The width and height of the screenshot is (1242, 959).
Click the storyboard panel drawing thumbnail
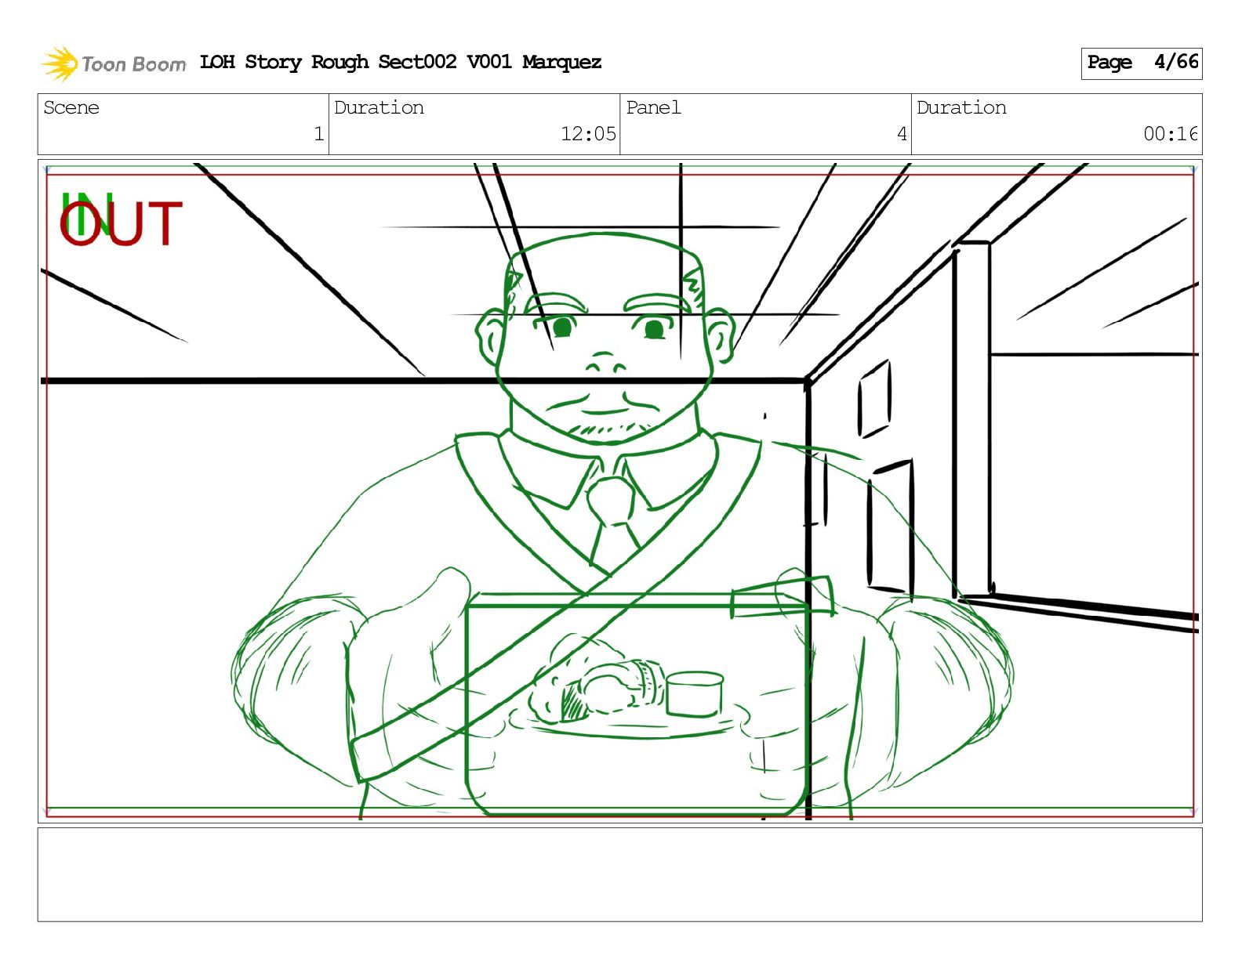pyautogui.click(x=619, y=491)
